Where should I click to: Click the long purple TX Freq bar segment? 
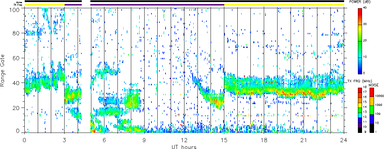[157, 5]
